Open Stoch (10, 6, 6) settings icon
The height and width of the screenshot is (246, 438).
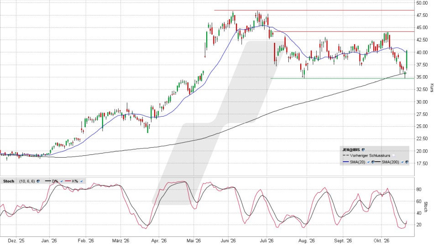coord(38,181)
